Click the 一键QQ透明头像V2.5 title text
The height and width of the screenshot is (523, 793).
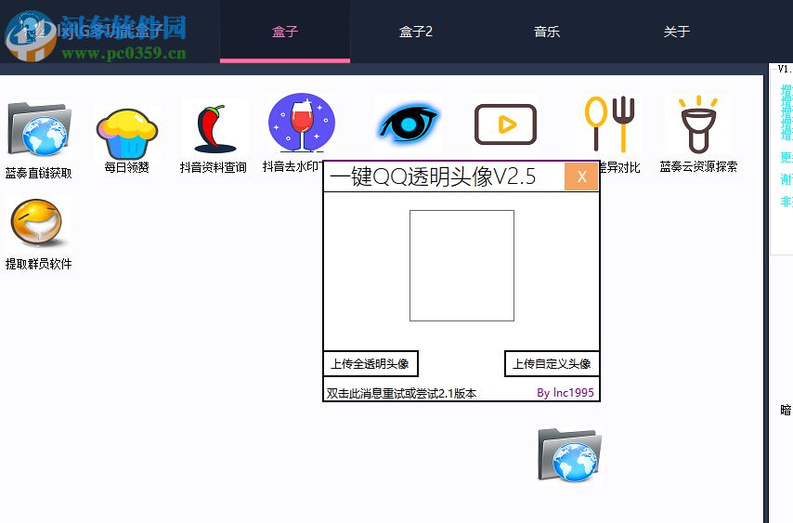pos(433,177)
